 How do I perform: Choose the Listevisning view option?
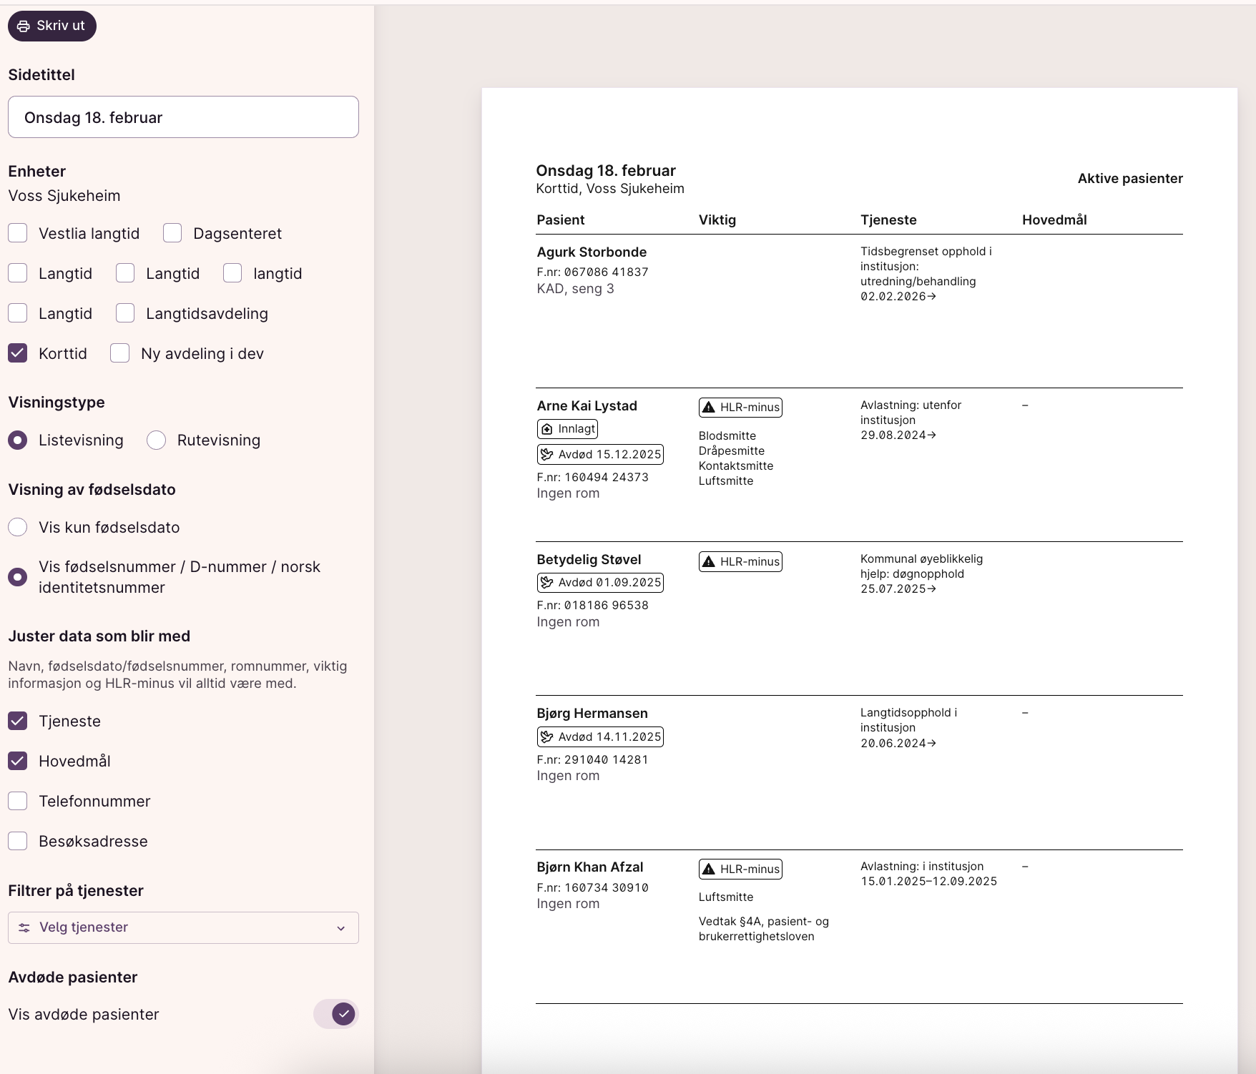point(18,440)
